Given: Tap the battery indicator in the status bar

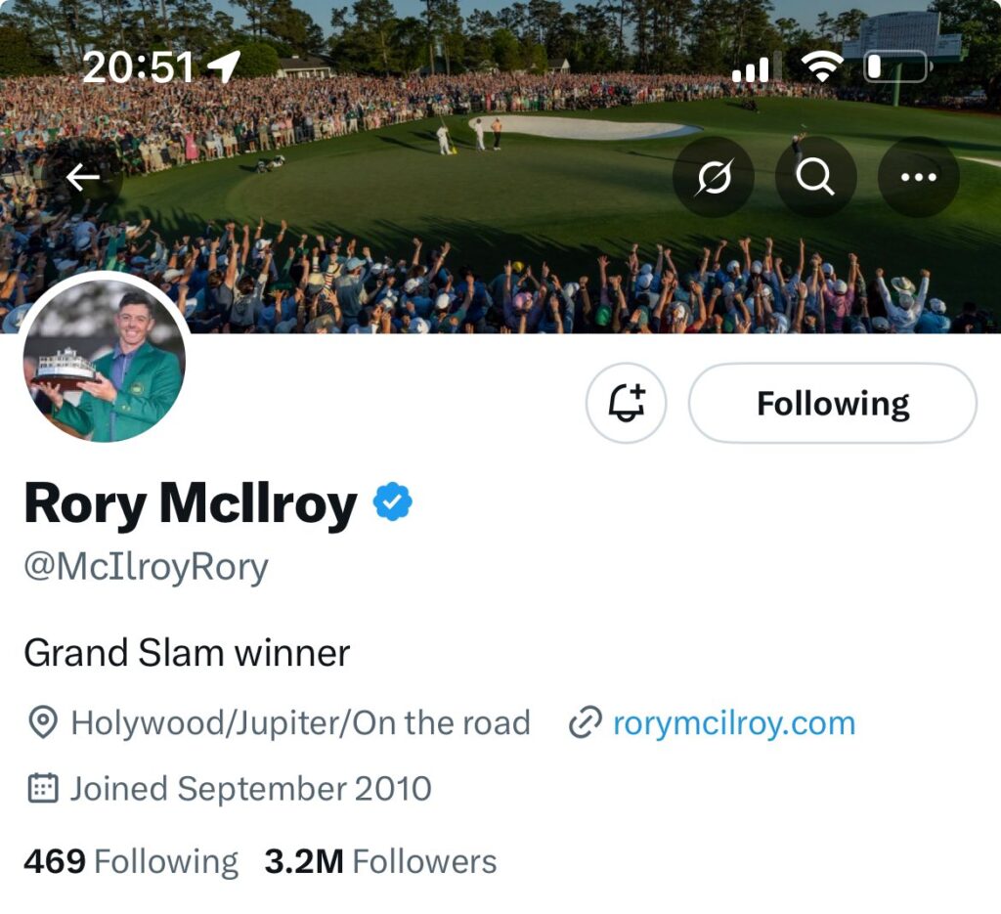Looking at the screenshot, I should [896, 66].
